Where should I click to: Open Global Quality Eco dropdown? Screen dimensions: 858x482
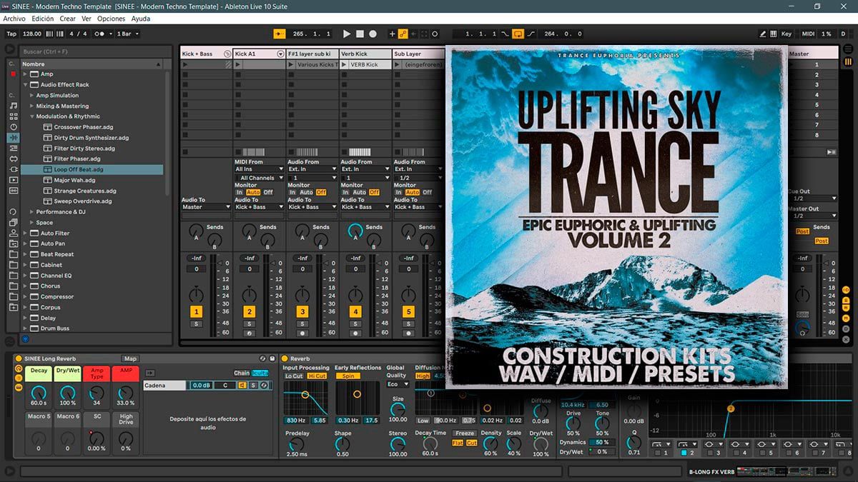coord(398,384)
